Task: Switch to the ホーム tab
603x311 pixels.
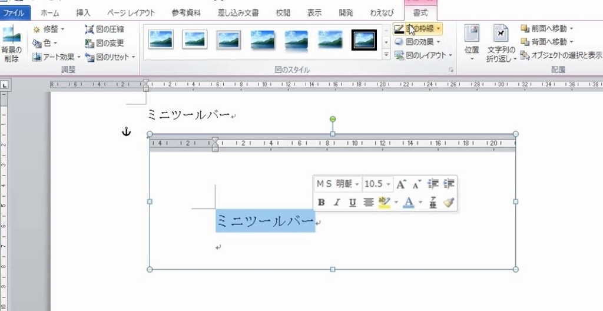Action: (50, 13)
